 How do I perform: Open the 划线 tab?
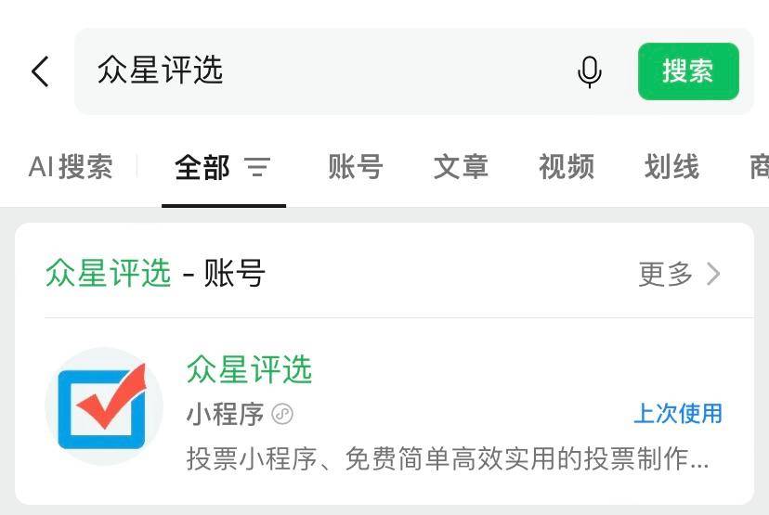point(671,167)
